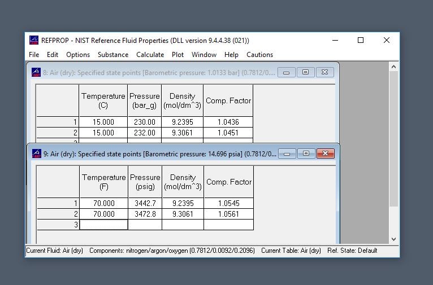The height and width of the screenshot is (285, 433).
Task: Close the table 9 window with red X
Action: (325, 154)
